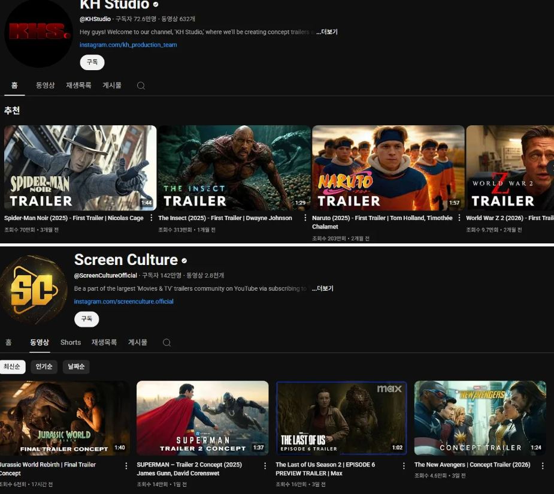Go to 게시물 tab on Screen Culture

click(x=138, y=342)
